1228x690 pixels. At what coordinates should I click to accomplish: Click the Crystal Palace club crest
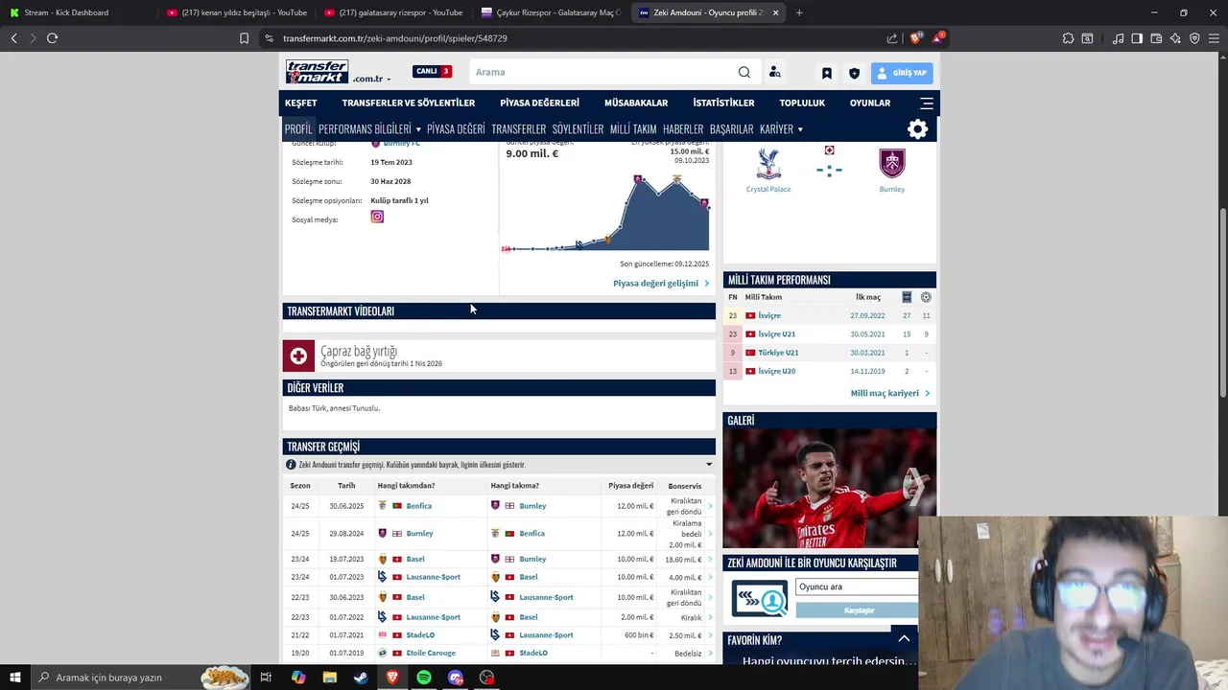coord(767,164)
